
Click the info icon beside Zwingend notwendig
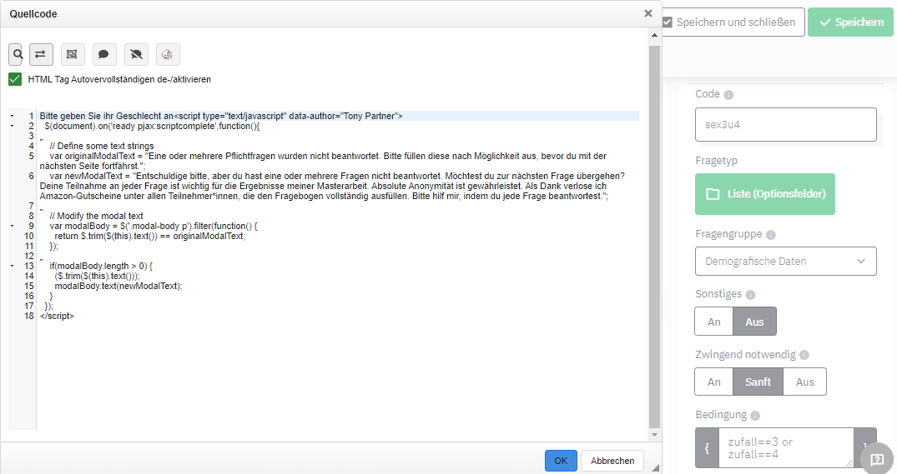point(804,355)
